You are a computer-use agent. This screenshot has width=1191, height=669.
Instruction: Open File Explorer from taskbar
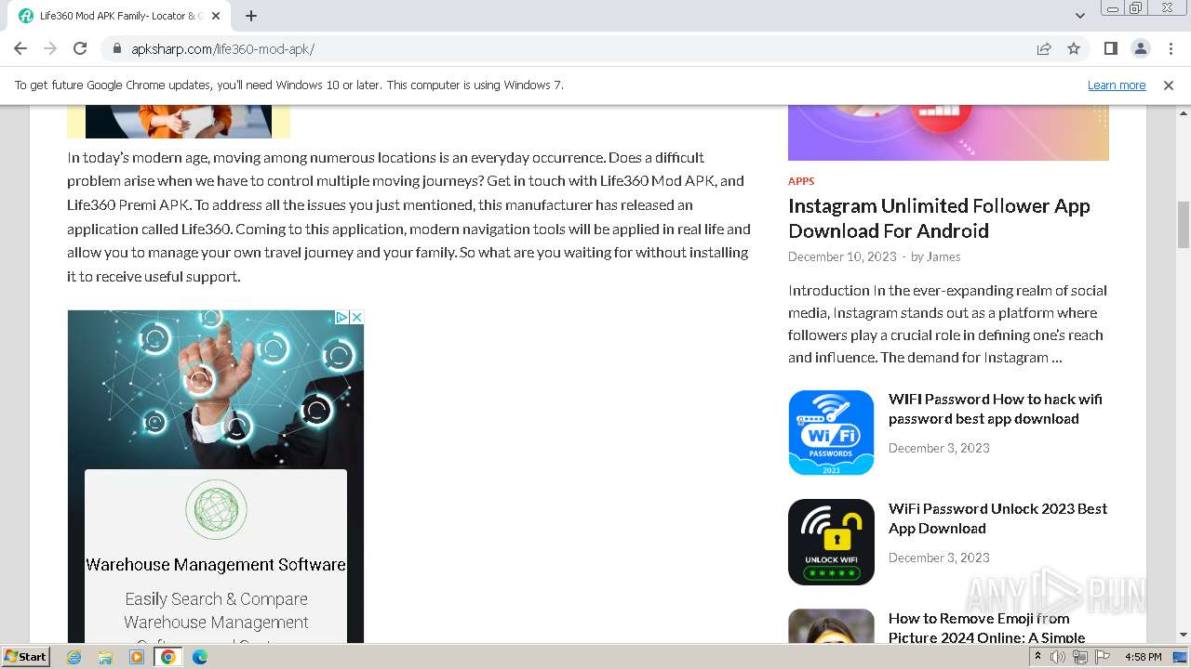[x=105, y=657]
